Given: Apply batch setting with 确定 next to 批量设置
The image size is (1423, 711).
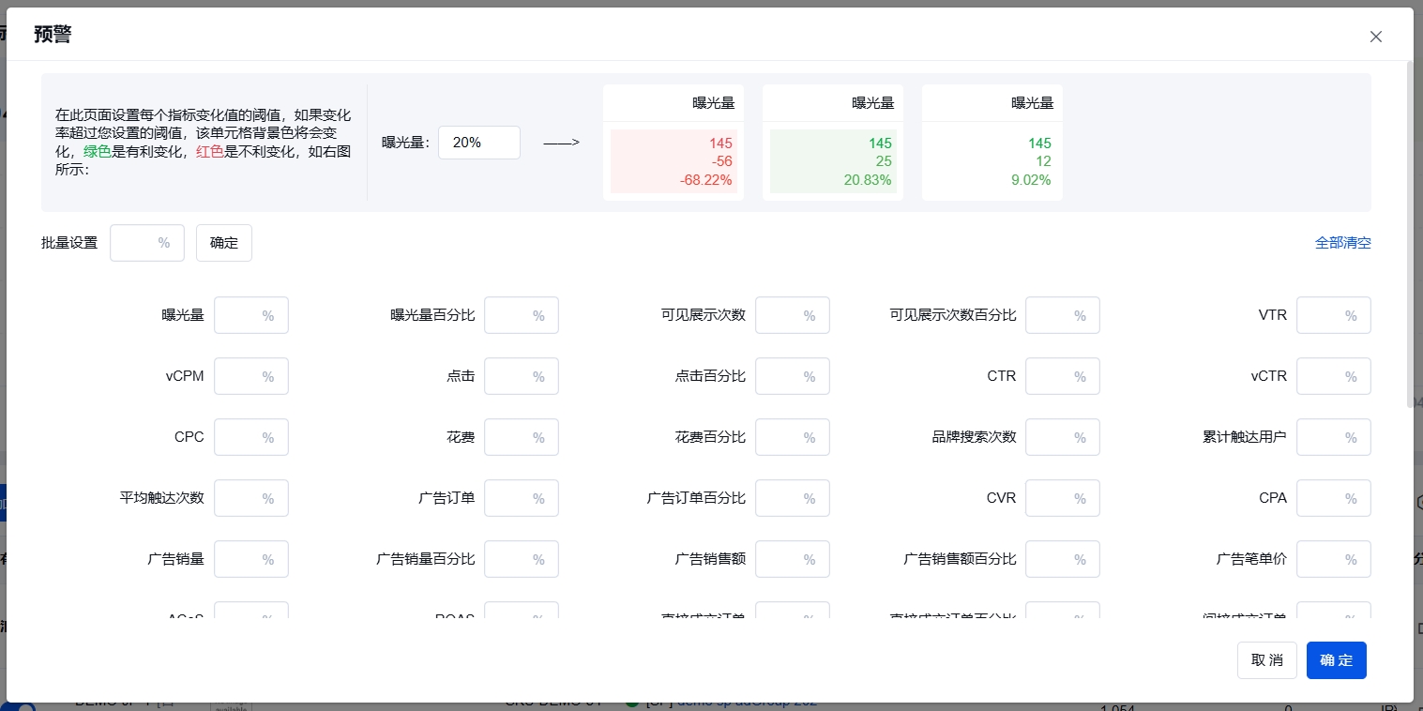Looking at the screenshot, I should tap(224, 243).
